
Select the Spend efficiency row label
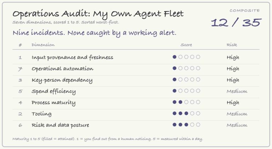pos(53,91)
